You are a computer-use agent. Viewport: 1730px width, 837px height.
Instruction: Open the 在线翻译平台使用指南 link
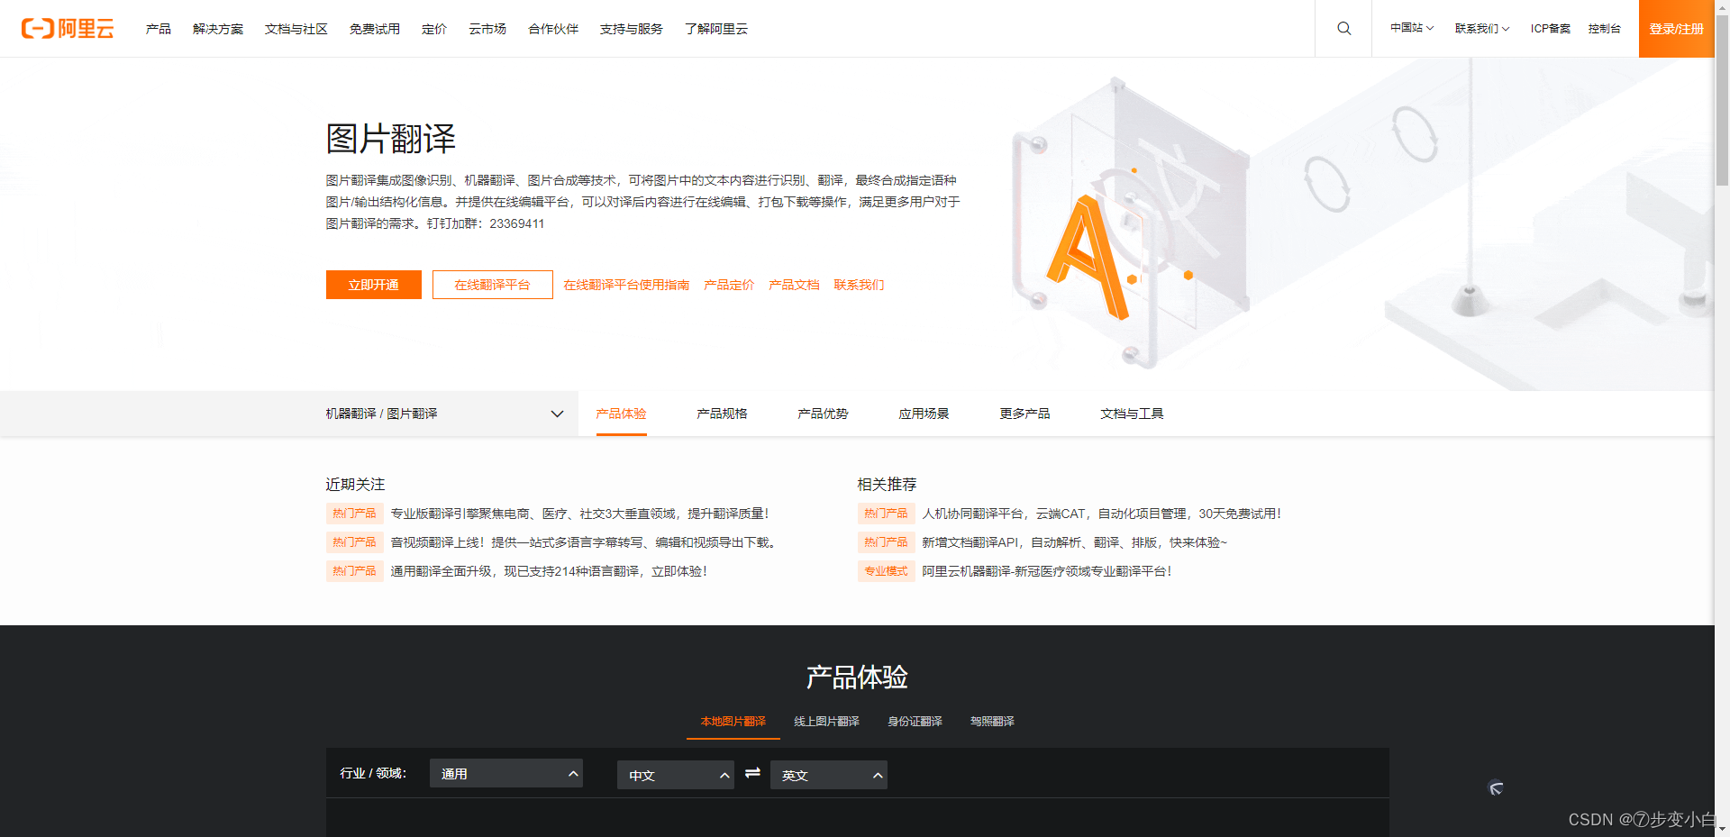(626, 285)
